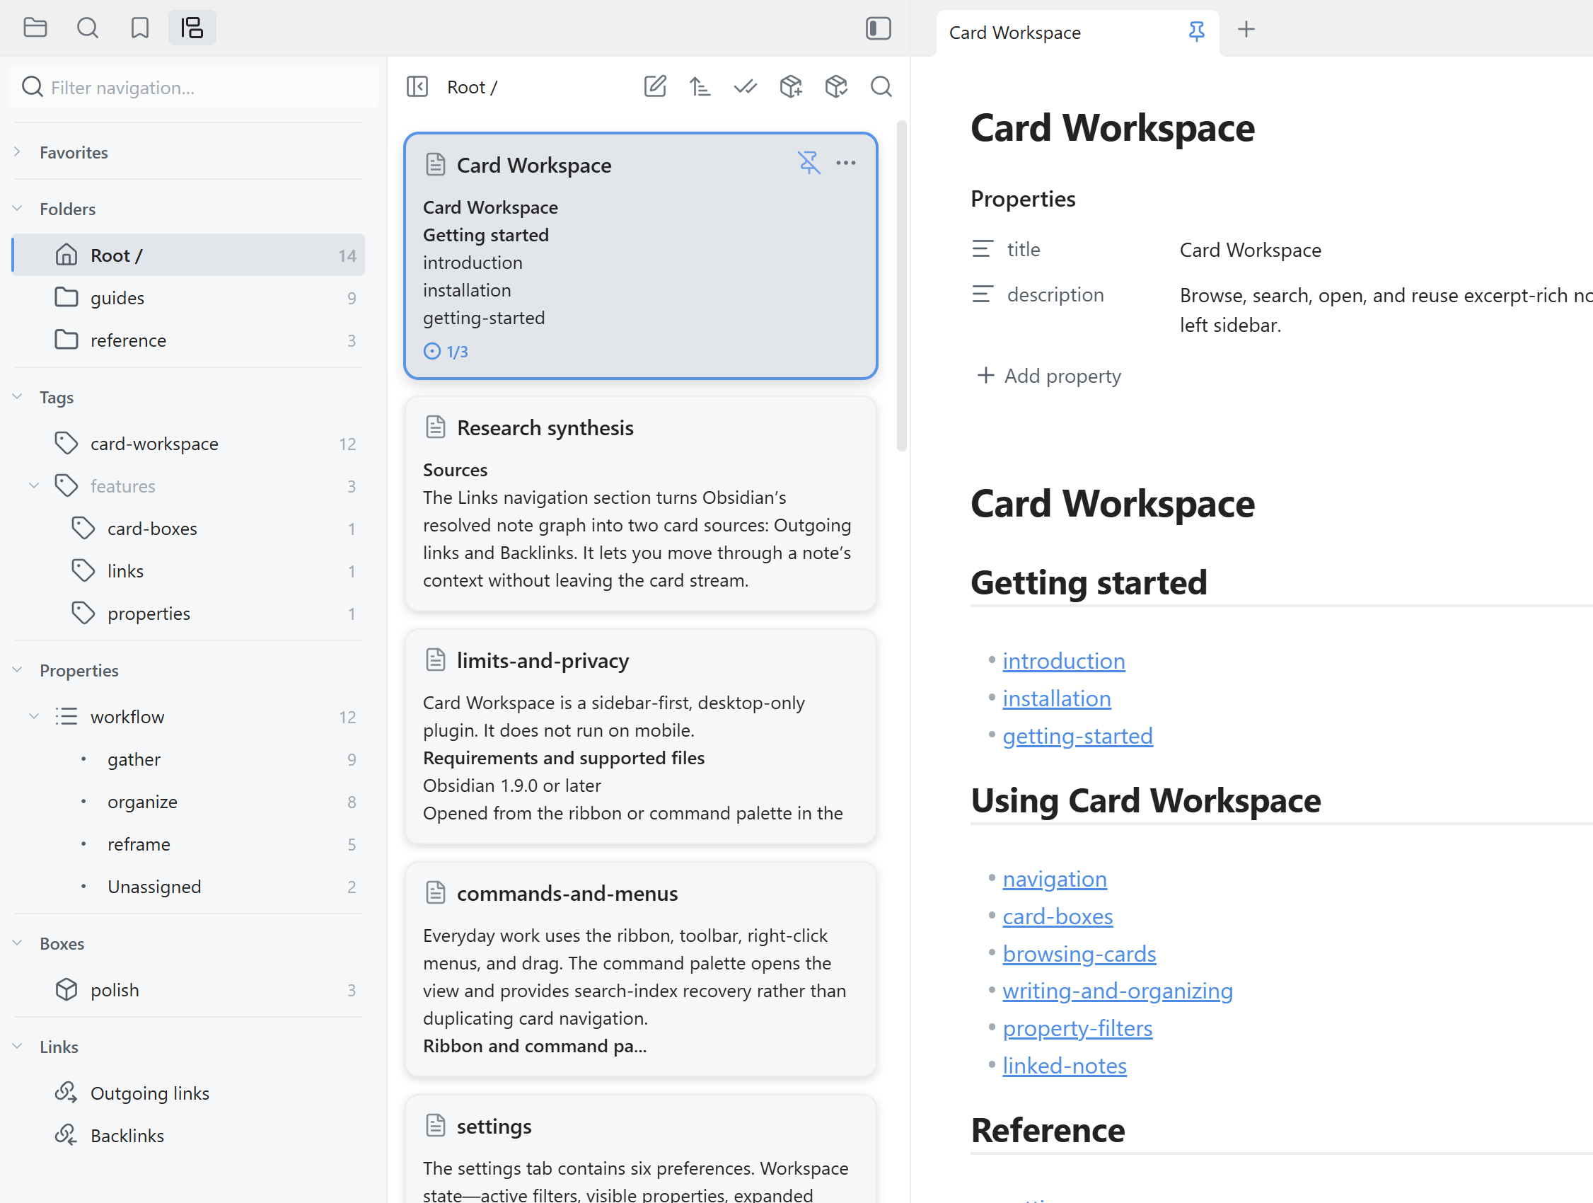Image resolution: width=1593 pixels, height=1203 pixels.
Task: Follow the browsing-cards link
Action: click(x=1079, y=954)
